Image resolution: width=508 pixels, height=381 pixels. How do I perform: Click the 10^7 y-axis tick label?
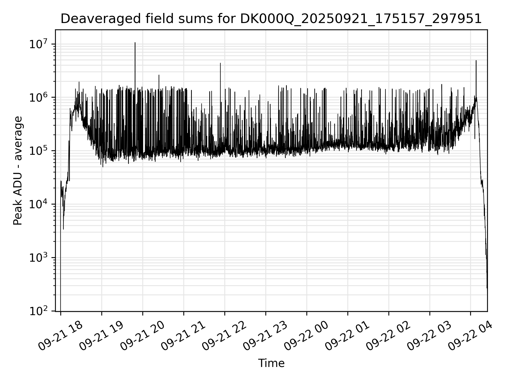pos(38,44)
